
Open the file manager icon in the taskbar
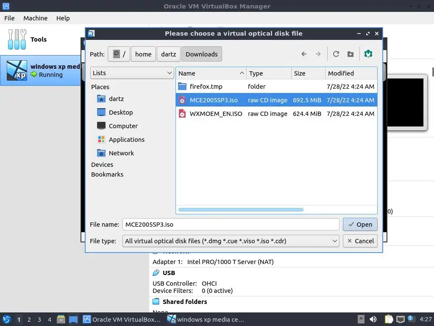pyautogui.click(x=61, y=319)
